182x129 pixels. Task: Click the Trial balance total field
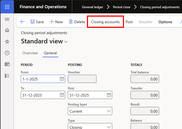tap(145, 79)
